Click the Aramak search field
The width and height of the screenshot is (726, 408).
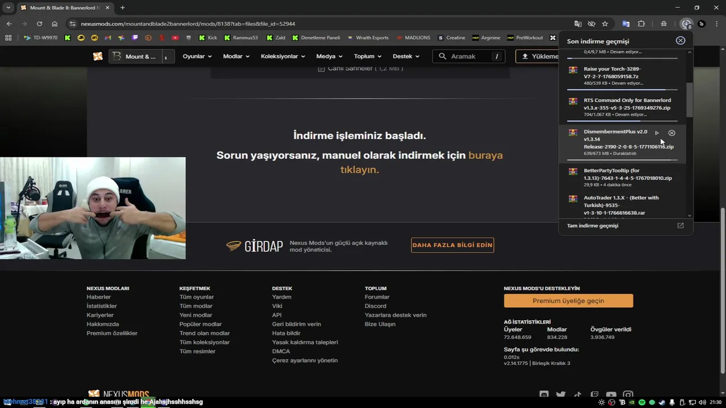point(468,56)
